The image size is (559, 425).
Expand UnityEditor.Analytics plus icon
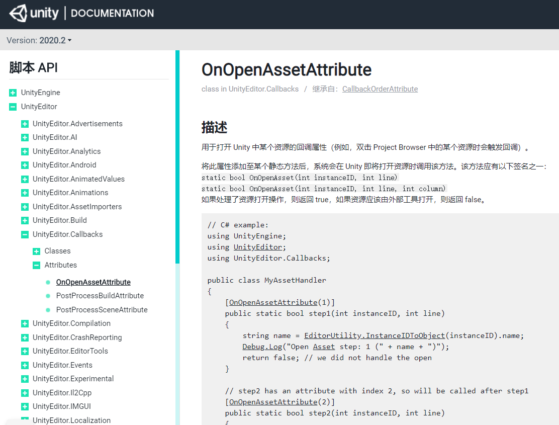tap(25, 151)
